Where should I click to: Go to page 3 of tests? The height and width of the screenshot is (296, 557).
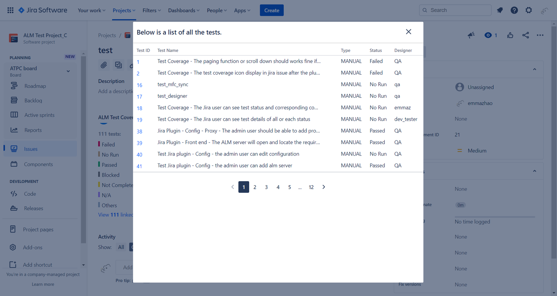pyautogui.click(x=266, y=187)
